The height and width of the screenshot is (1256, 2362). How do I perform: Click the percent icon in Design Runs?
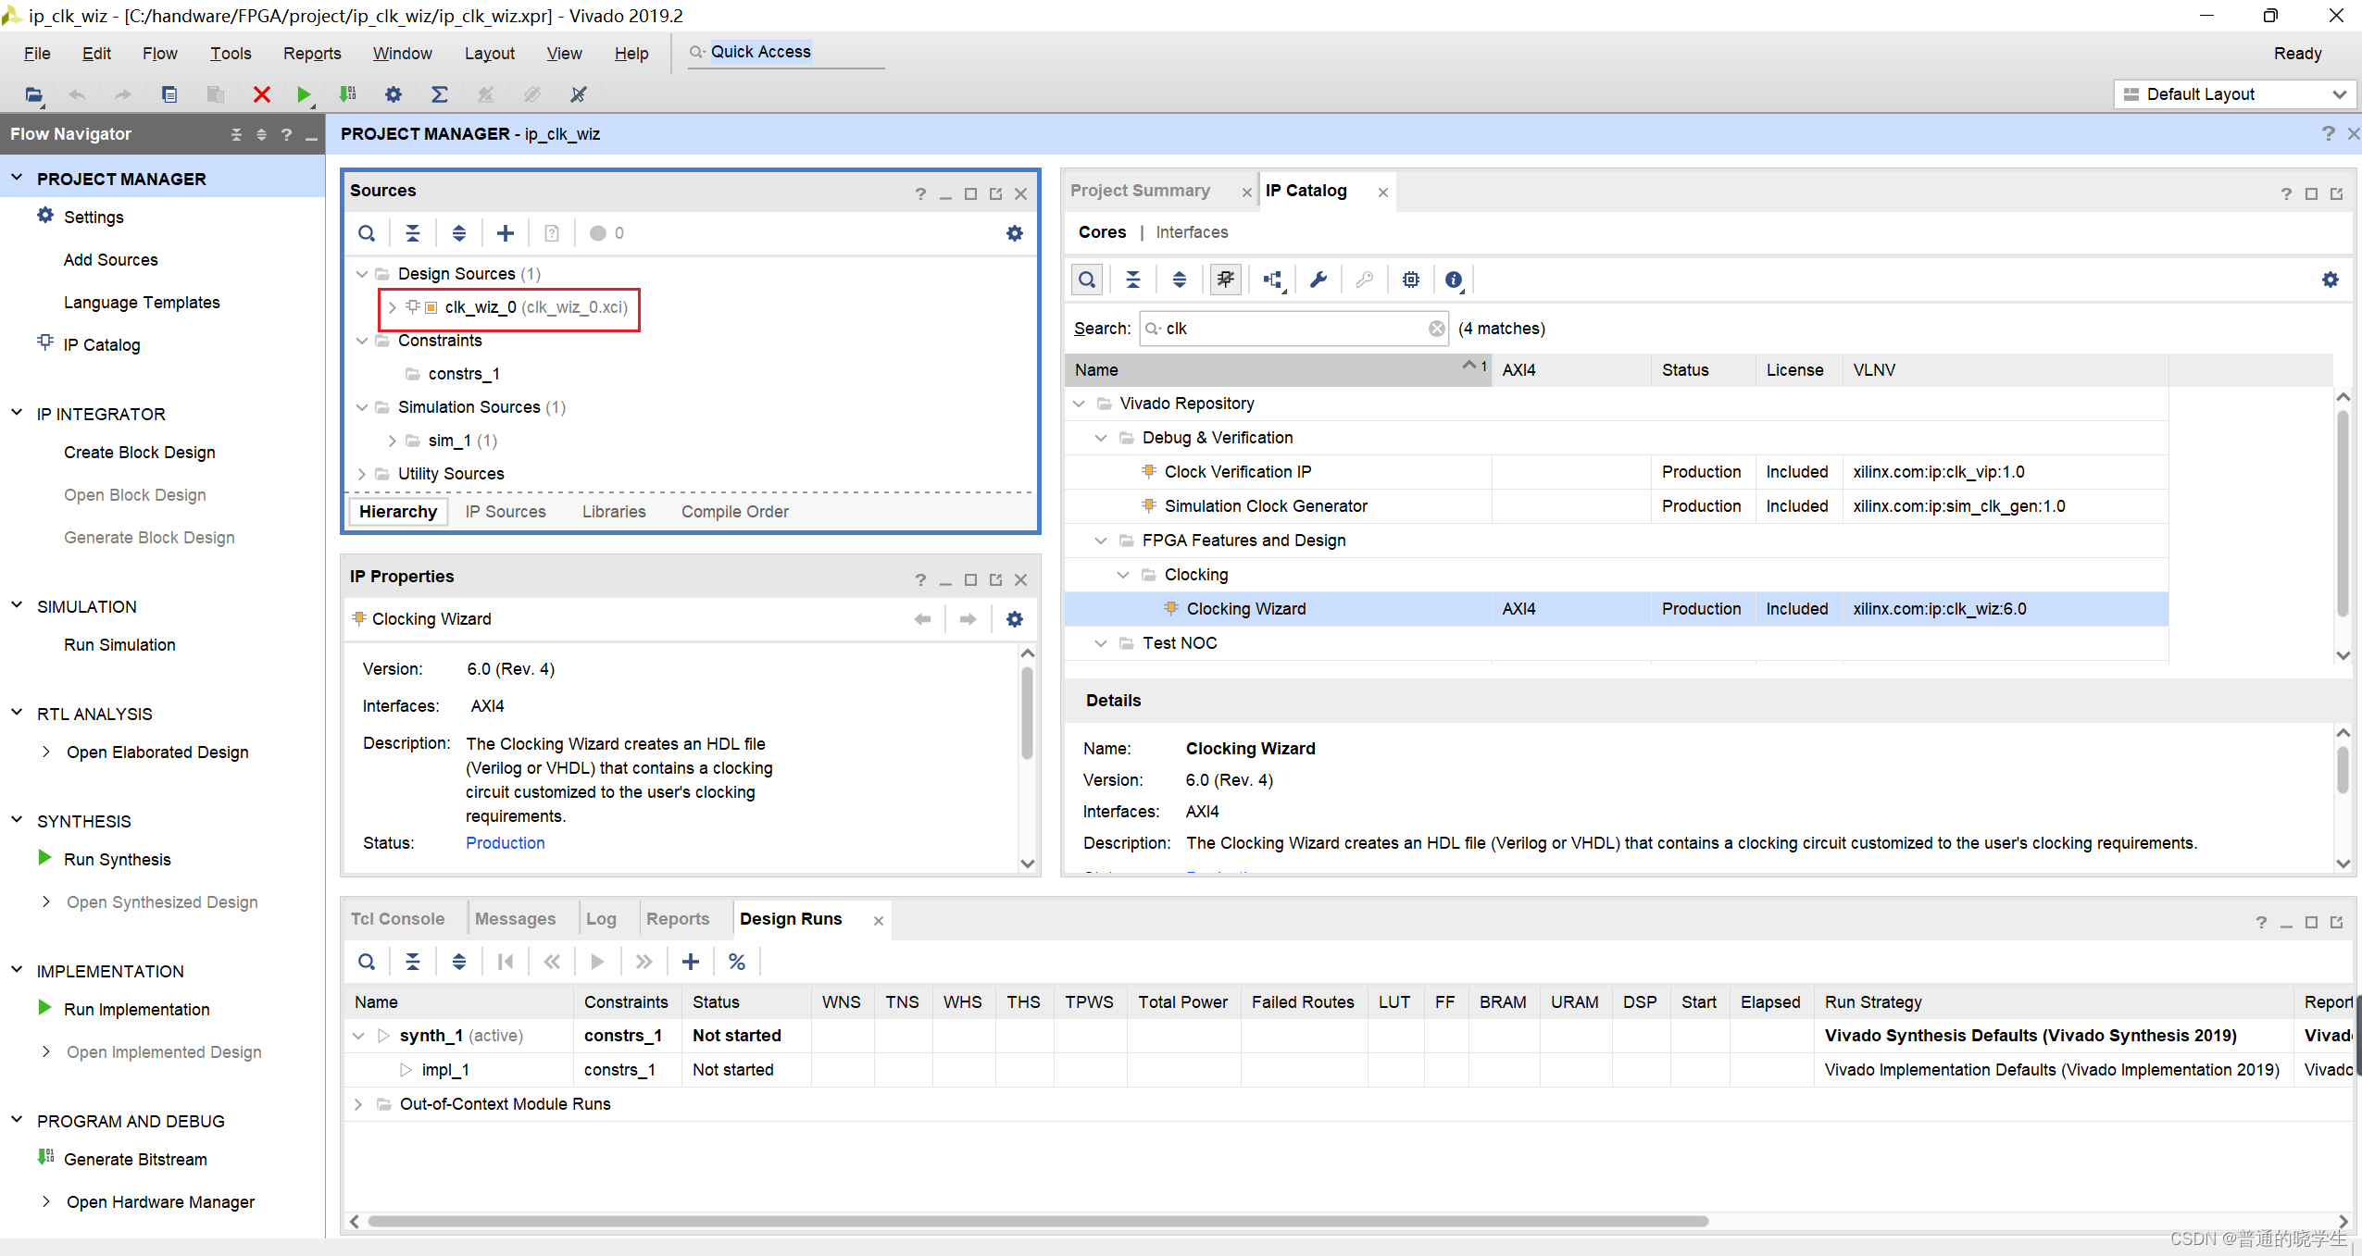coord(736,962)
